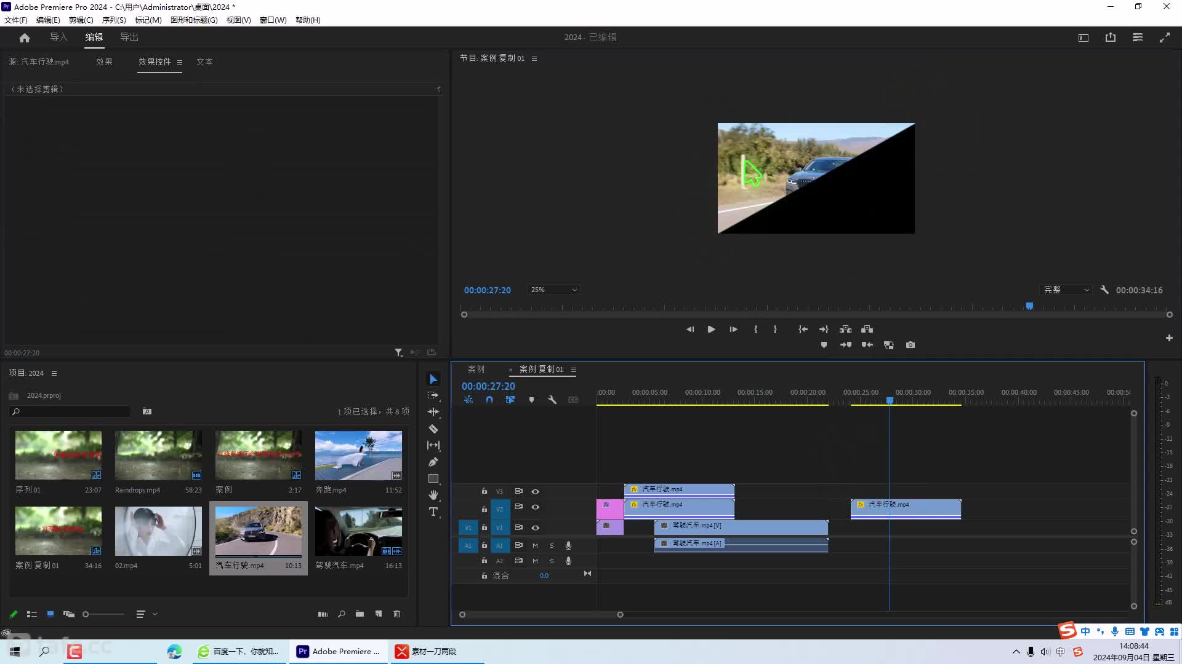Image resolution: width=1182 pixels, height=664 pixels.
Task: Delete selected item with trash icon
Action: point(397,614)
